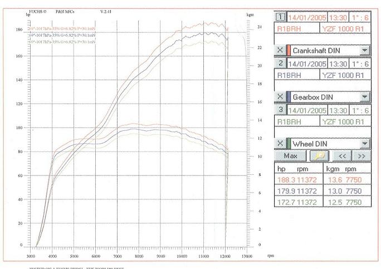Click the 14/01/2005 date field of run 2

click(x=307, y=64)
